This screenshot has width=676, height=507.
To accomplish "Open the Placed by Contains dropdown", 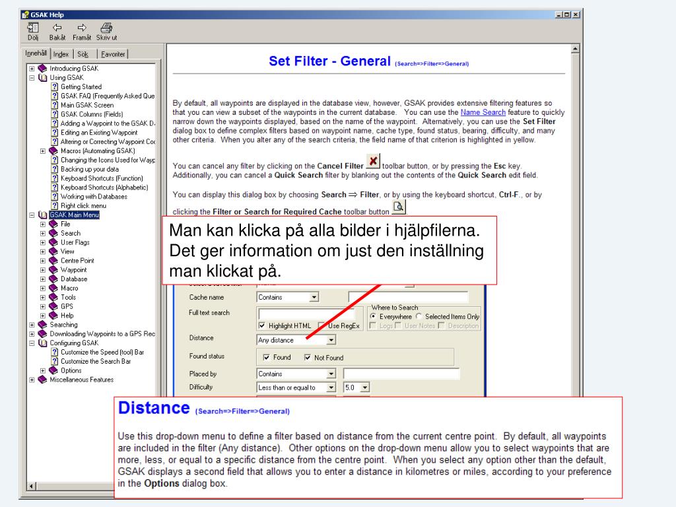I will click(331, 374).
